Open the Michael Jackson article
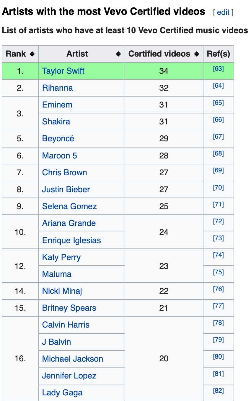This screenshot has height=401, width=251. coord(73,359)
